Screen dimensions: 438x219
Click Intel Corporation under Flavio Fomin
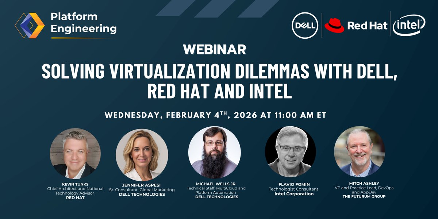point(294,194)
